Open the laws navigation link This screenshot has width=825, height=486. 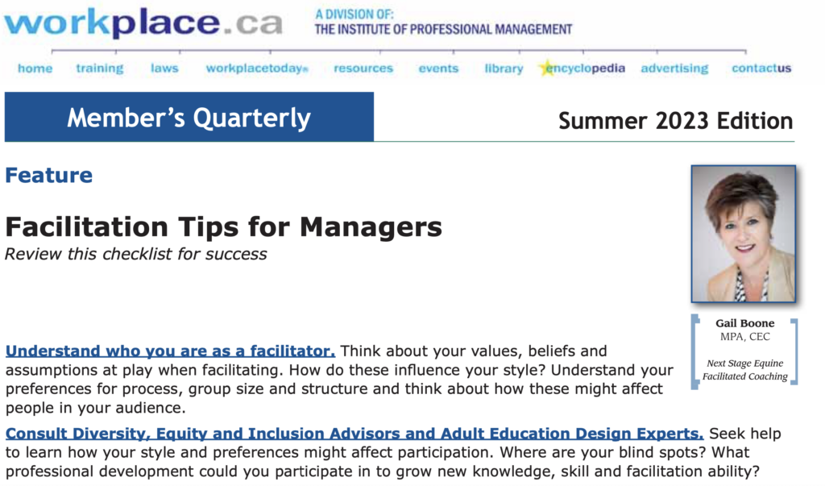click(164, 69)
